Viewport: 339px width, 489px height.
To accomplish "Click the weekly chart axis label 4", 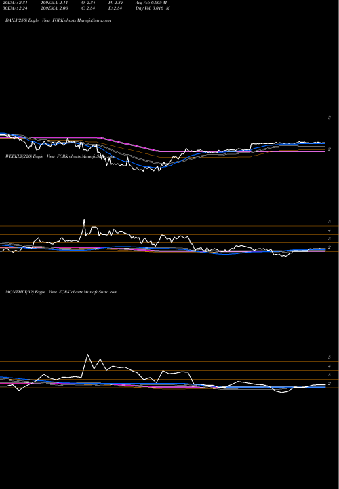I will pos(330,231).
